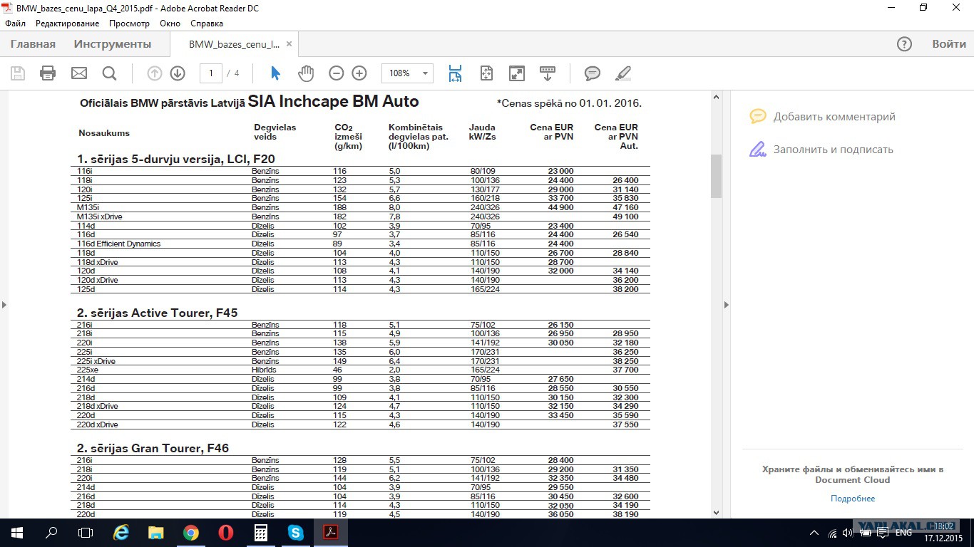Send the file by email using the envelope icon
This screenshot has height=547, width=974.
(78, 73)
